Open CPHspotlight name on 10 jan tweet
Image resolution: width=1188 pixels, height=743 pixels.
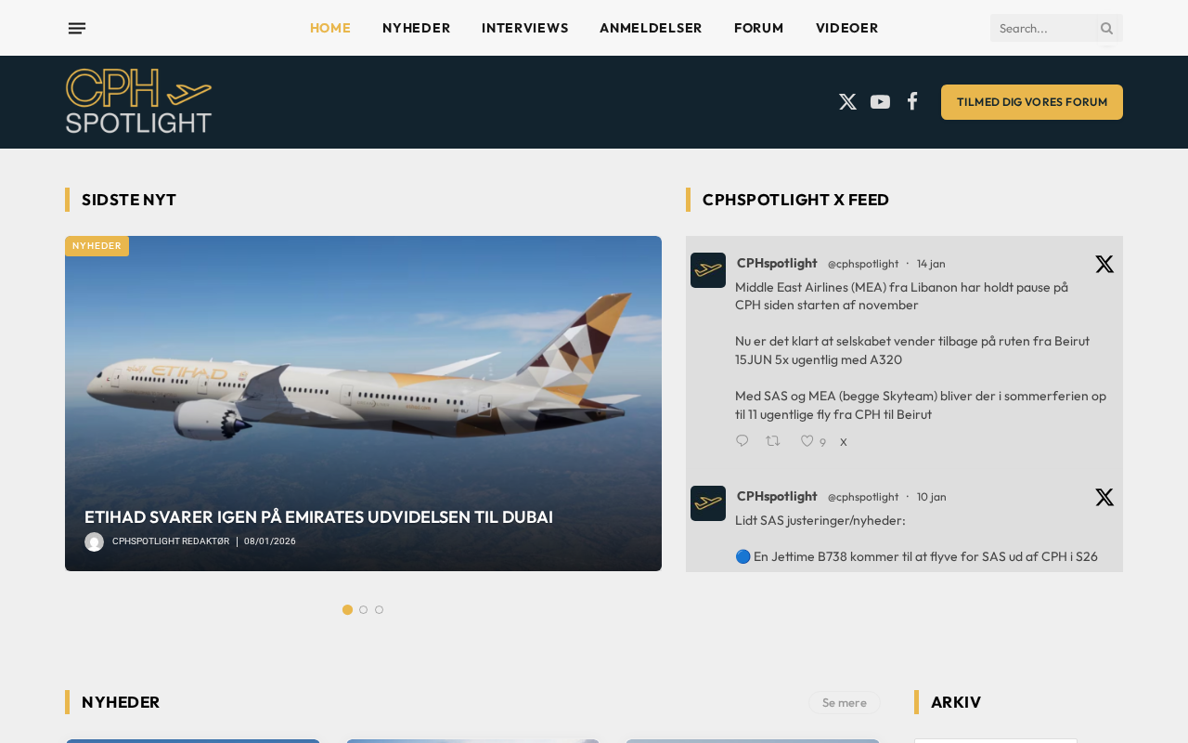point(777,496)
